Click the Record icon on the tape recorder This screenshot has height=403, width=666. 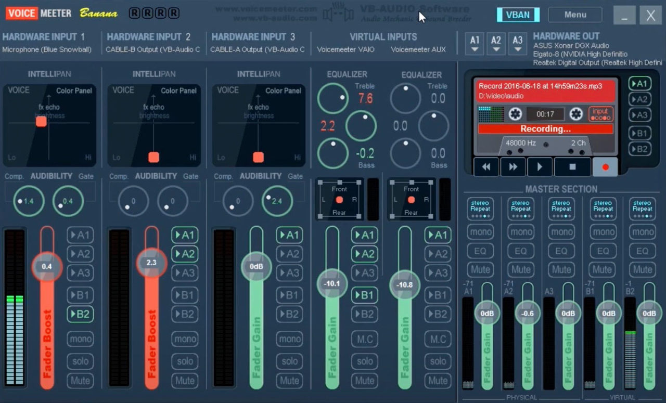[605, 166]
